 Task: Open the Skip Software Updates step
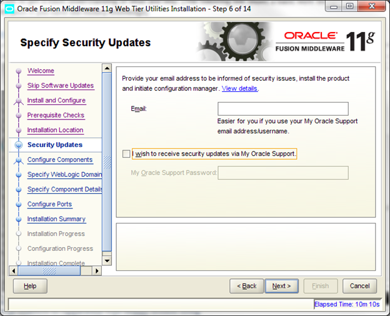pos(60,86)
